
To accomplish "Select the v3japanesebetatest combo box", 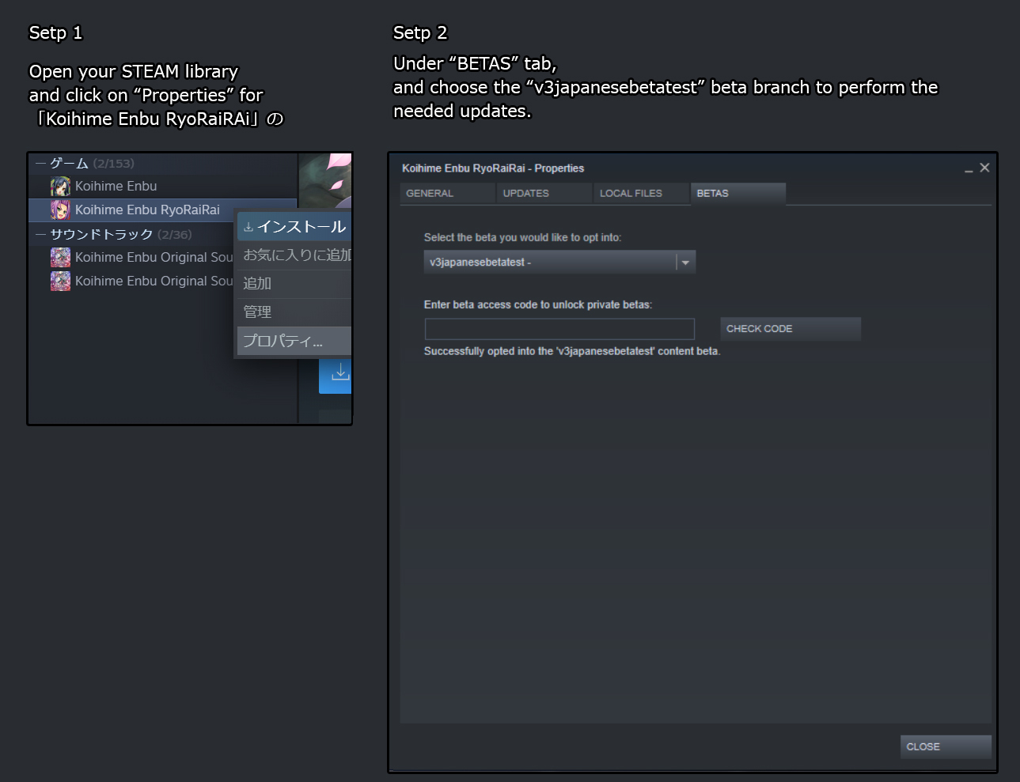I will pyautogui.click(x=559, y=263).
